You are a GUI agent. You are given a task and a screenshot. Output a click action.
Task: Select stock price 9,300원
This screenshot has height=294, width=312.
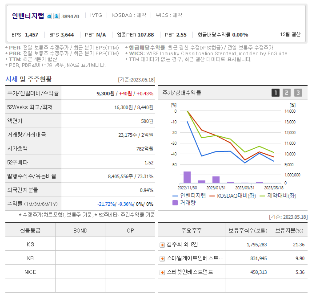(x=105, y=94)
